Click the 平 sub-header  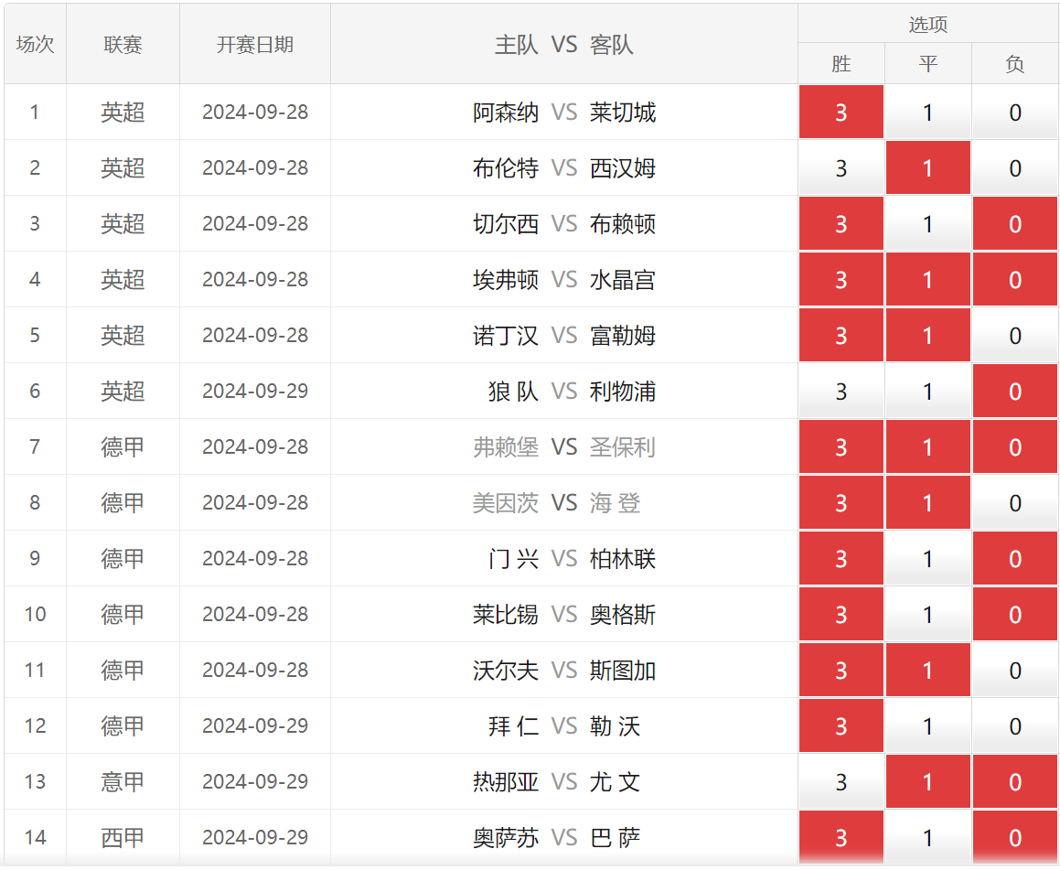pos(927,64)
